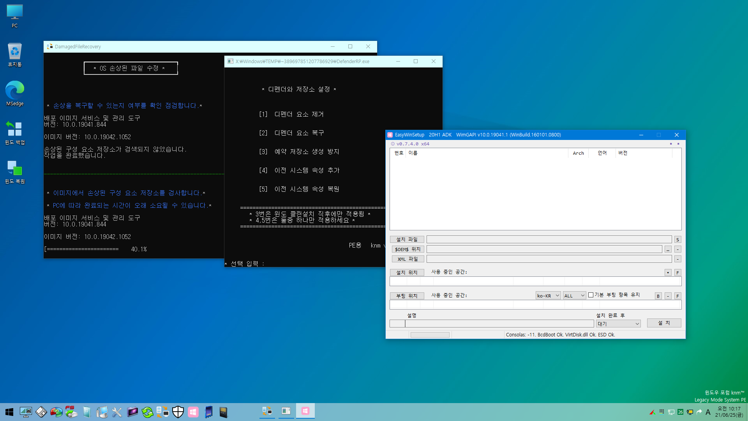Click the EasyWinSetup status bar progress bar
The image size is (748, 421).
[430, 335]
